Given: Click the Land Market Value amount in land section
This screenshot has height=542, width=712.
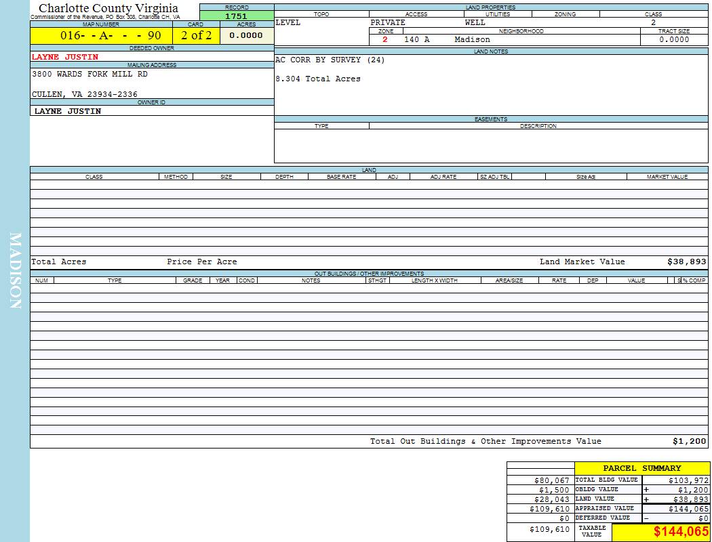Looking at the screenshot, I should (x=686, y=262).
